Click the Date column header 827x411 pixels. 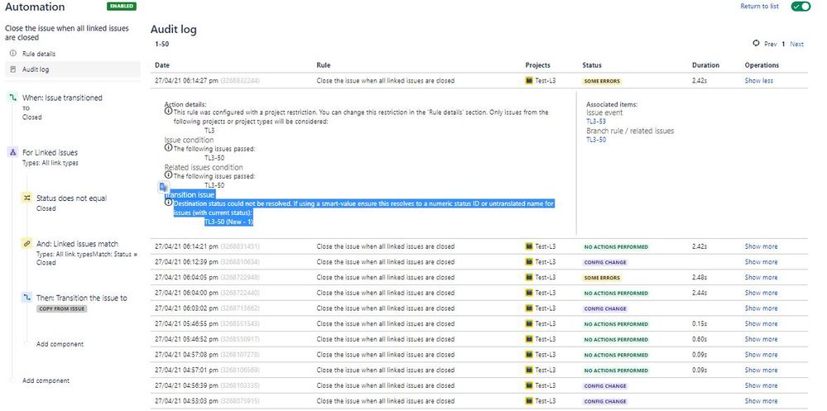point(162,65)
